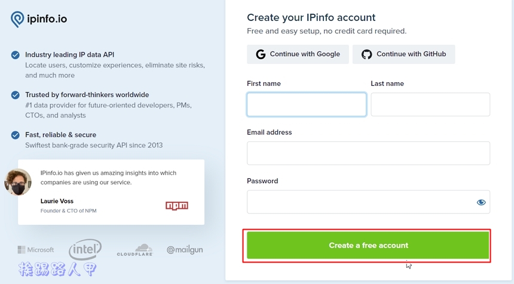This screenshot has width=514, height=284.
Task: Click the Mailgun logo
Action: point(185,250)
